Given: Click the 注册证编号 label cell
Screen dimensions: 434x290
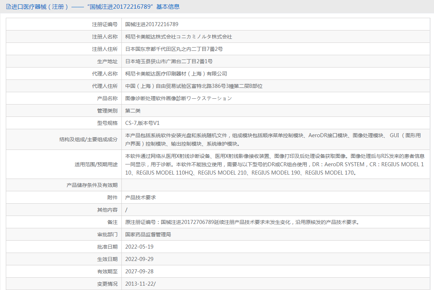Looking at the screenshot, I should [64, 24].
